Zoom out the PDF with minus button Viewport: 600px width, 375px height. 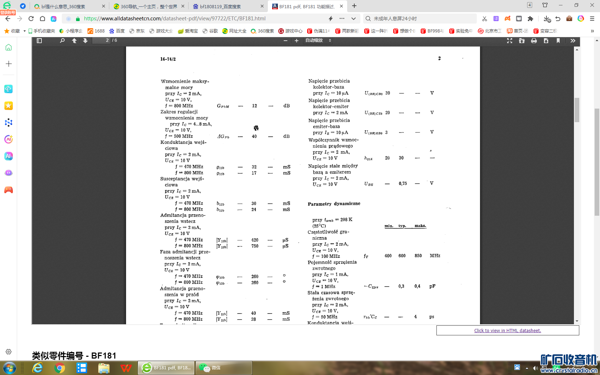285,41
